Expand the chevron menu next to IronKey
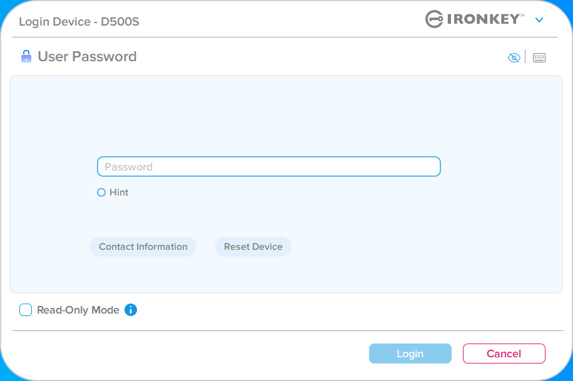The height and width of the screenshot is (381, 573). pos(539,20)
